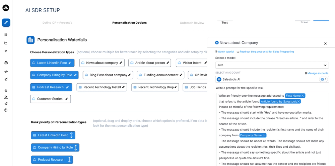Click pencil icon on News about company chip
Image resolution: width=335 pixels, height=166 pixels.
tap(121, 63)
